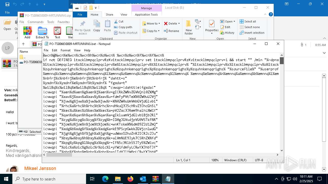Click Pin to Quick access in File Explorer
This screenshot has width=328, height=184.
(83, 28)
